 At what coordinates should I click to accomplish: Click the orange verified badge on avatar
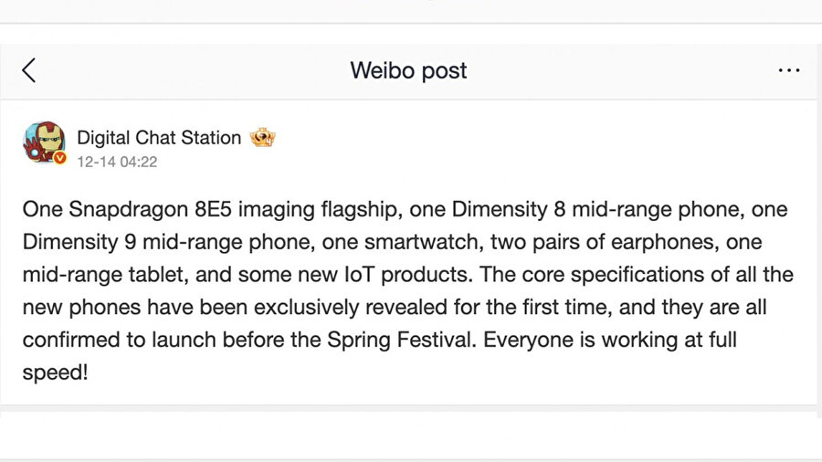60,159
